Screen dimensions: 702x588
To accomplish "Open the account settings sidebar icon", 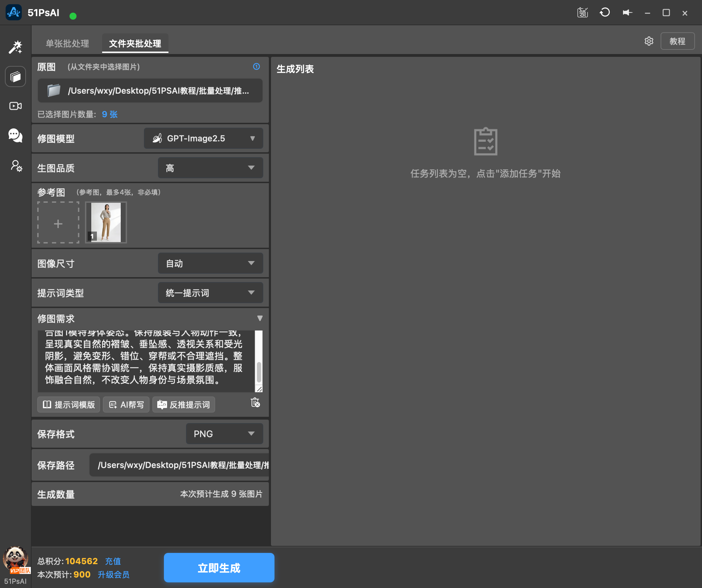I will coord(16,166).
